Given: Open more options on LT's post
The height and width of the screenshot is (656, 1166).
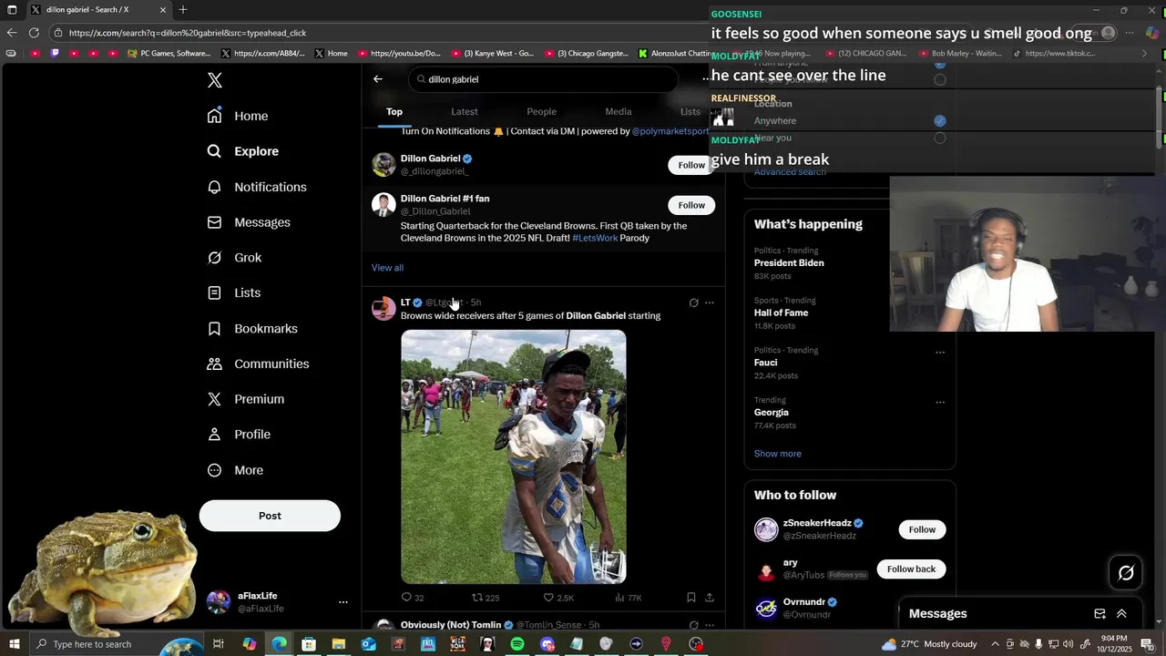Looking at the screenshot, I should click(x=710, y=302).
